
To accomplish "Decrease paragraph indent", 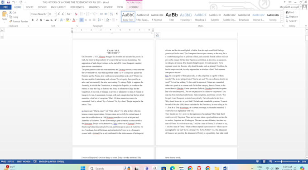I will (x=101, y=14).
